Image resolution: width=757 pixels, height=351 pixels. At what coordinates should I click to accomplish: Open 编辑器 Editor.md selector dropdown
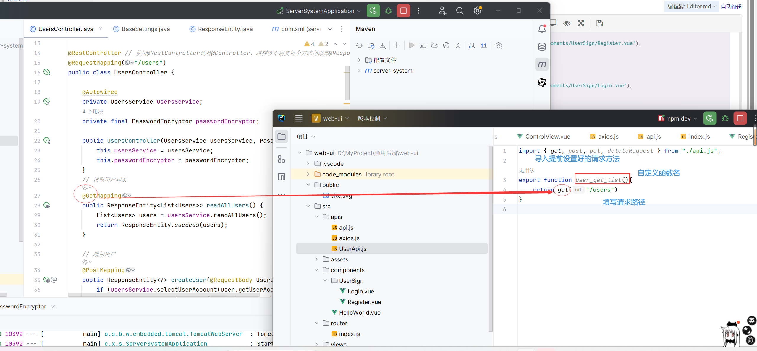click(x=691, y=6)
